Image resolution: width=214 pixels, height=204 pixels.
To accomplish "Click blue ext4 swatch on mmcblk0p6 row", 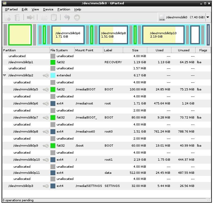I will [x=53, y=104].
